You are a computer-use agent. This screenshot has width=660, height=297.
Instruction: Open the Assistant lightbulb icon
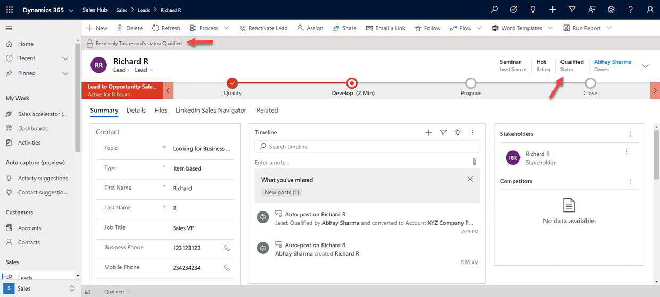coord(533,10)
